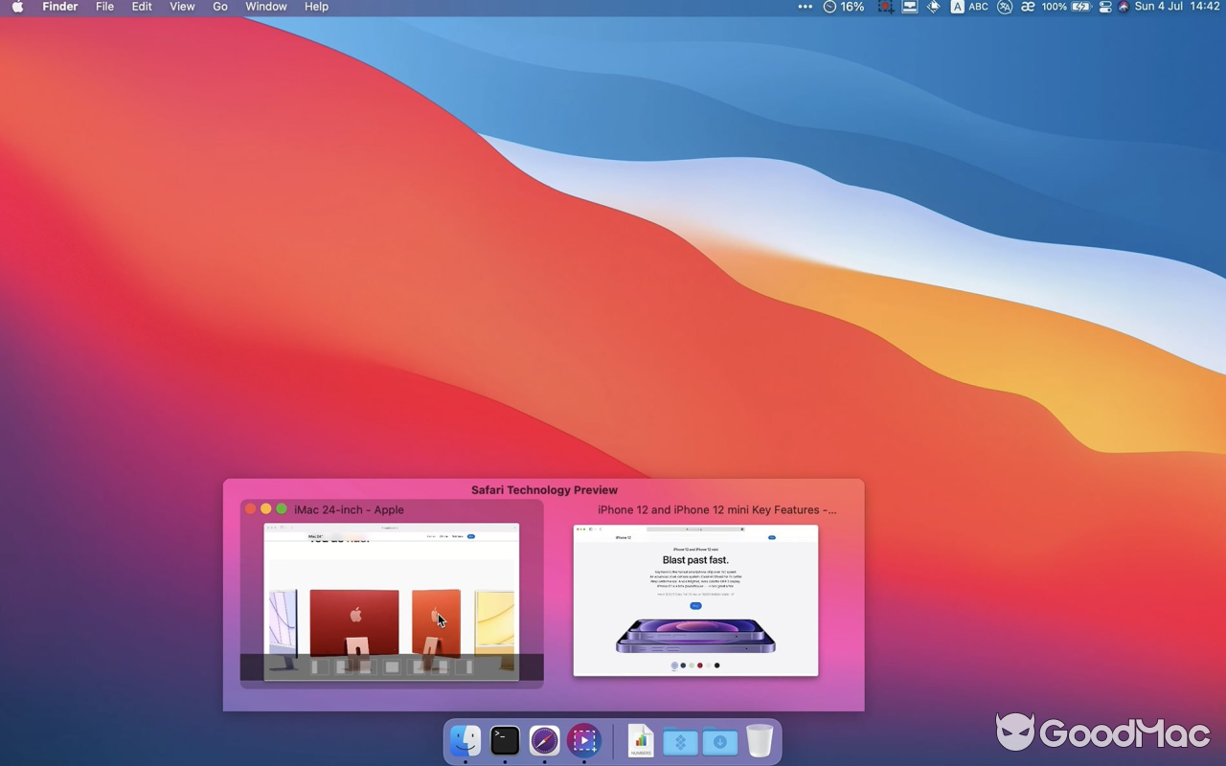The height and width of the screenshot is (766, 1226).
Task: Click the ABC spell input indicator
Action: [x=977, y=7]
